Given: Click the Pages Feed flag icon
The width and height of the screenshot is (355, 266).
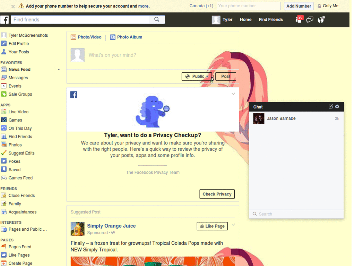Looking at the screenshot, I should [3, 247].
